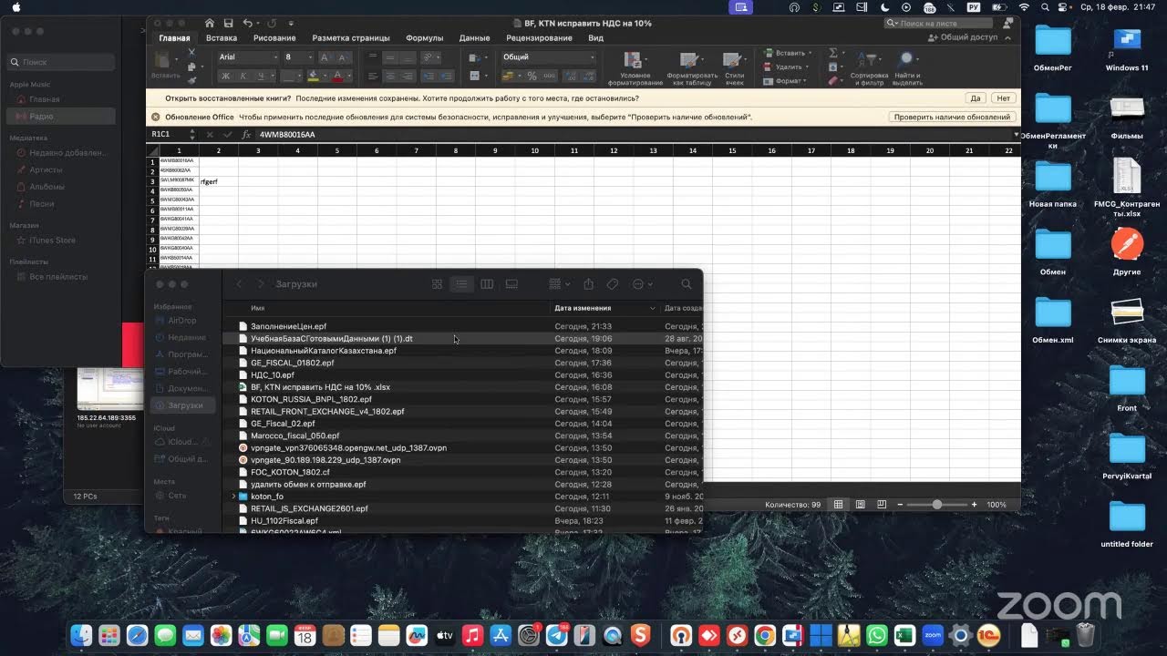
Task: Open the Формулы ribbon tab
Action: click(425, 38)
